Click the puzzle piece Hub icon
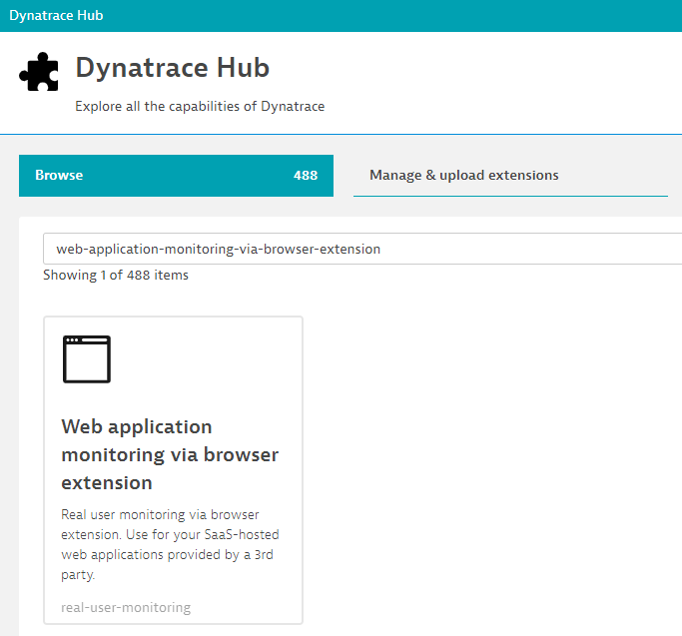 click(x=39, y=73)
